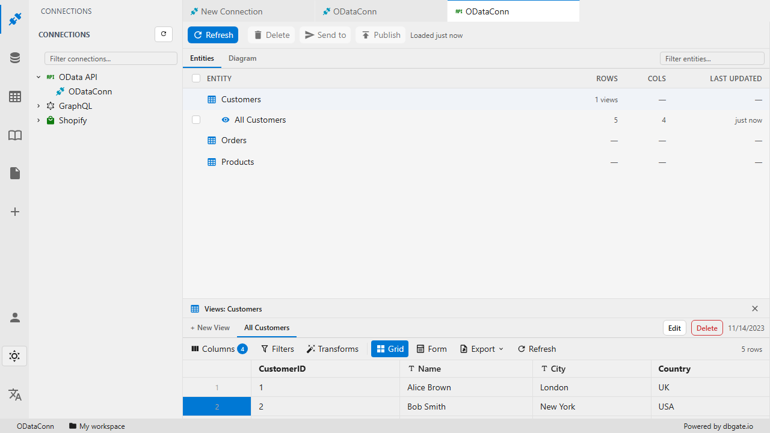Refresh the view data grid
This screenshot has width=770, height=433.
tap(537, 349)
